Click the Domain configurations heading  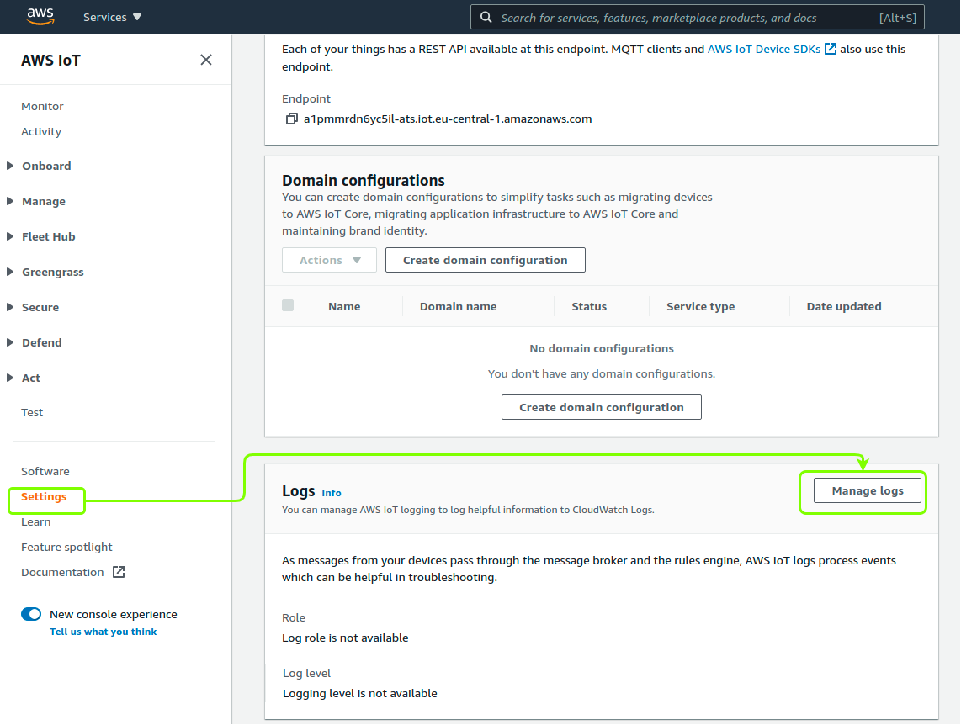[364, 181]
